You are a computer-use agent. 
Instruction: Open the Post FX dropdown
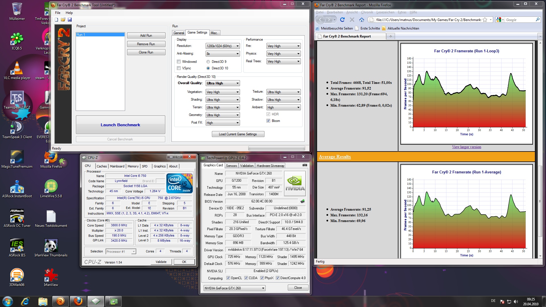[x=223, y=123]
